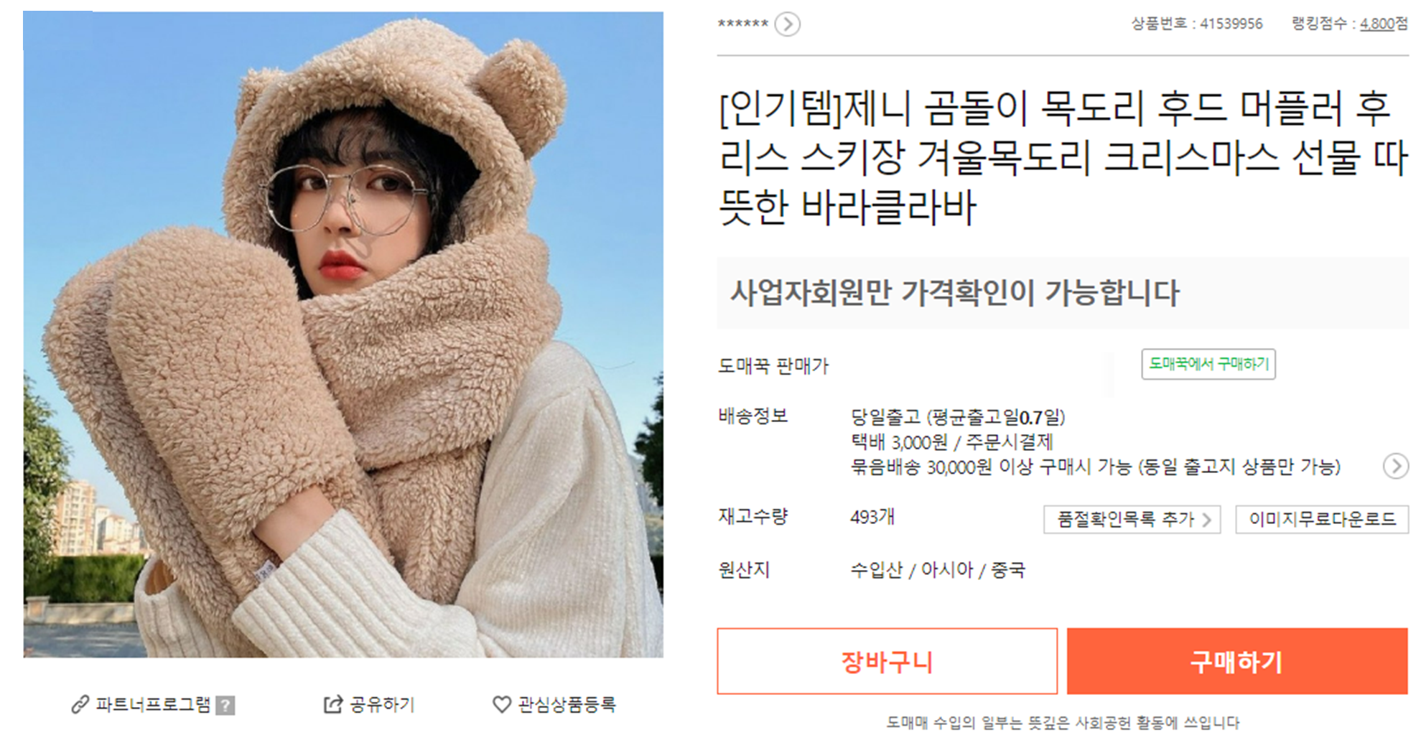
Task: Click the bear hood scarf product photo
Action: (343, 335)
